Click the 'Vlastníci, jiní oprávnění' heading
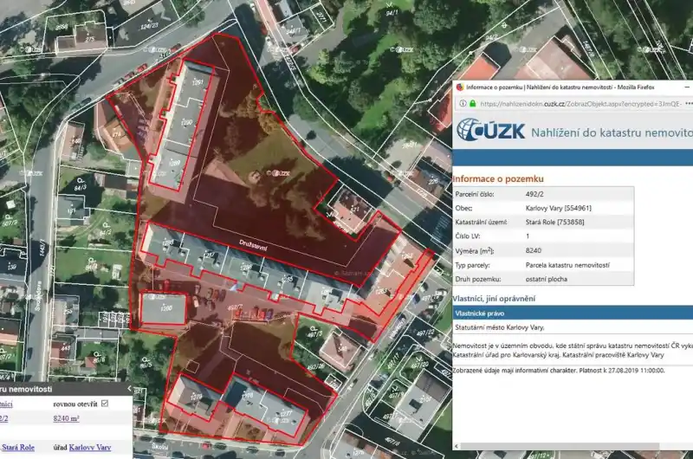 pyautogui.click(x=494, y=299)
